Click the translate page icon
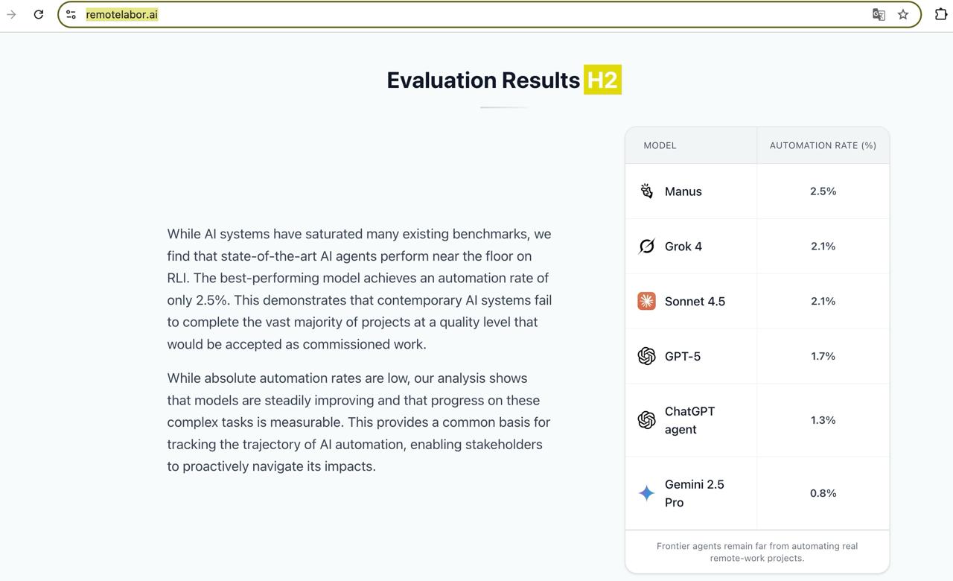953x581 pixels. point(879,14)
